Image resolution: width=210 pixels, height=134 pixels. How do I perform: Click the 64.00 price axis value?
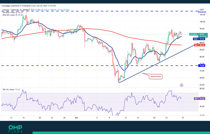(202, 85)
